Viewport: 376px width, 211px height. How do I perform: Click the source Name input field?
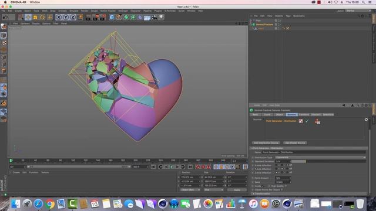[x=314, y=152]
